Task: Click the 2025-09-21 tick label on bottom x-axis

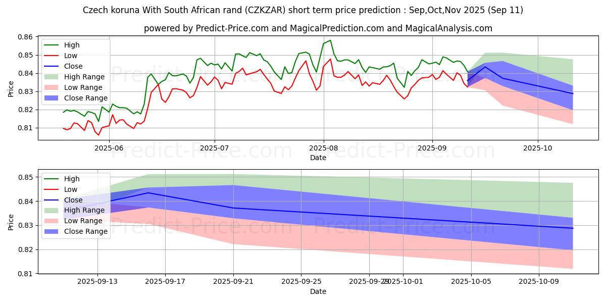Action: click(x=233, y=281)
